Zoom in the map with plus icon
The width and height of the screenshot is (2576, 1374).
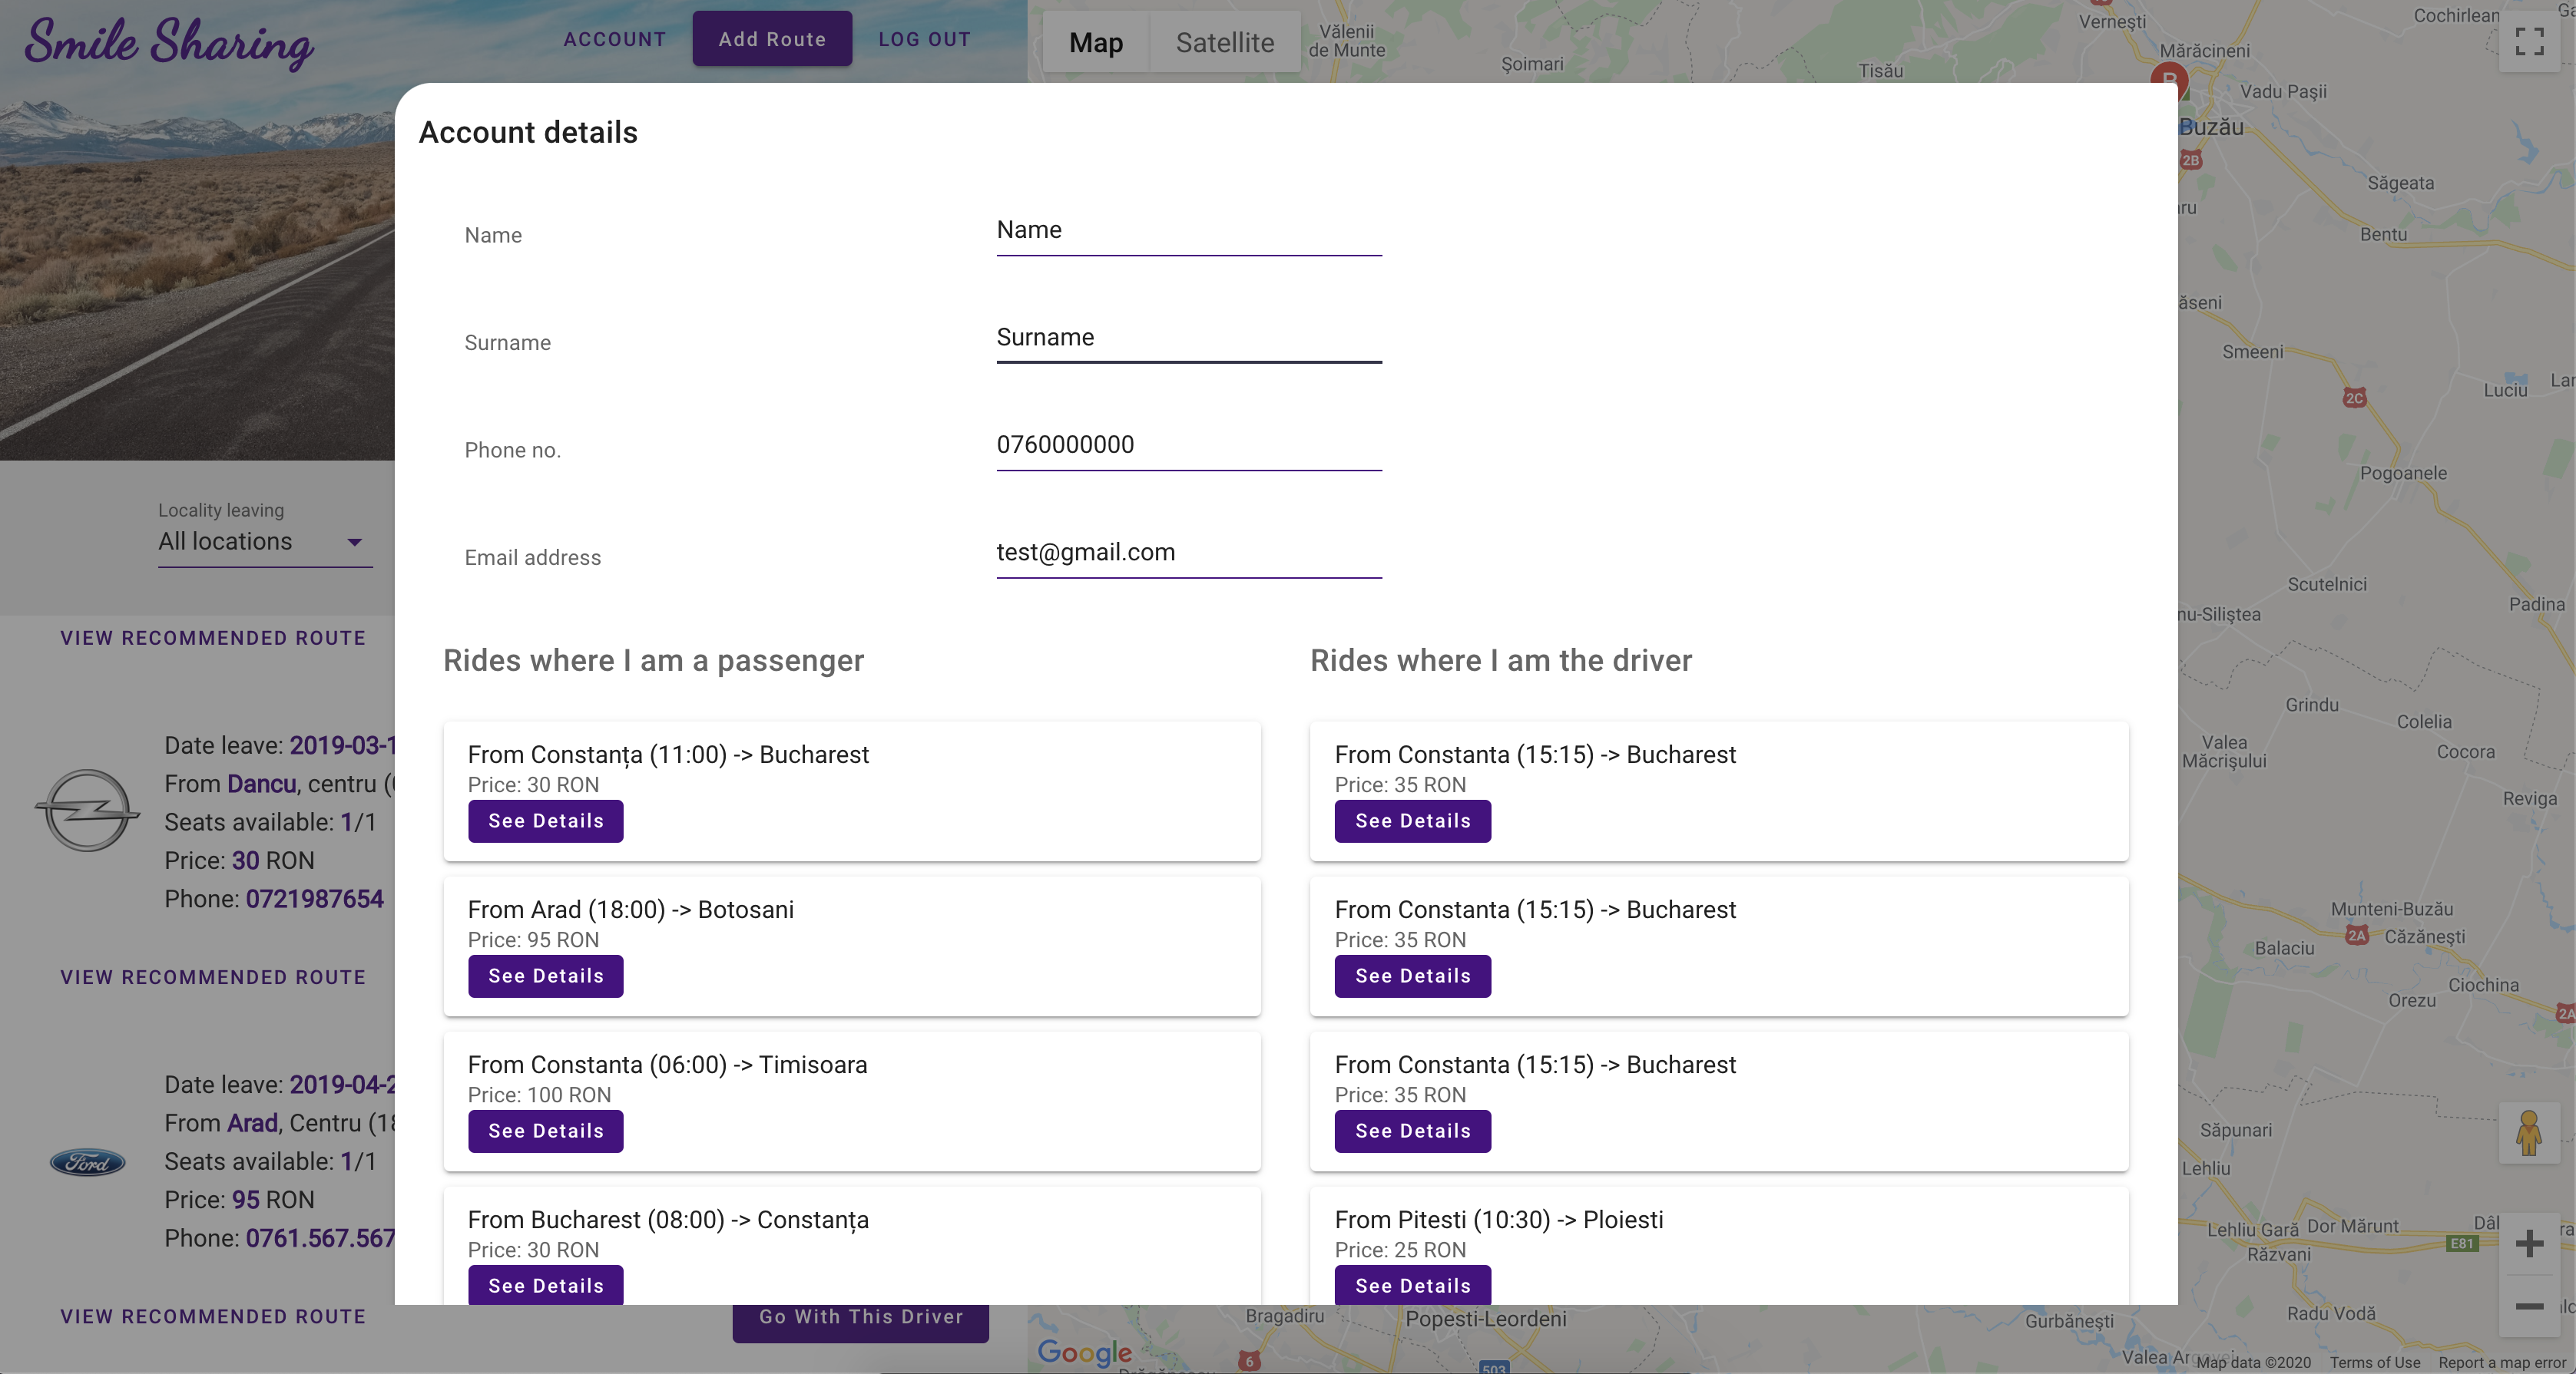click(2529, 1243)
